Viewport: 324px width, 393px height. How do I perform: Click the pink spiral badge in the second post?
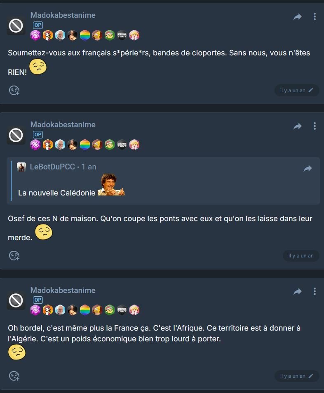pyautogui.click(x=35, y=145)
